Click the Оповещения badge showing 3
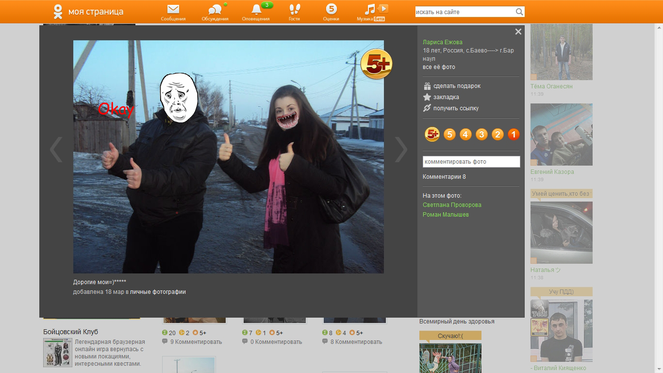The width and height of the screenshot is (663, 373). pyautogui.click(x=267, y=5)
